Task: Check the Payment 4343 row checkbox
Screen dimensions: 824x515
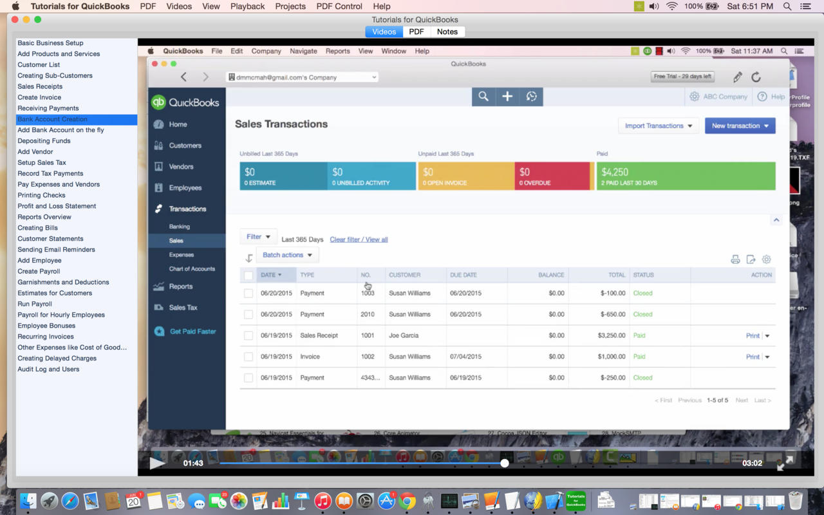Action: coord(248,378)
